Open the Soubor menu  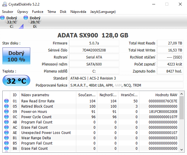coord(8,12)
